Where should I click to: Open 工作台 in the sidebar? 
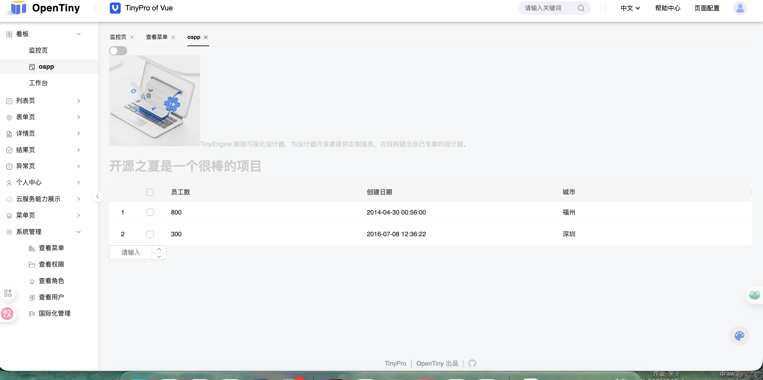(x=38, y=83)
